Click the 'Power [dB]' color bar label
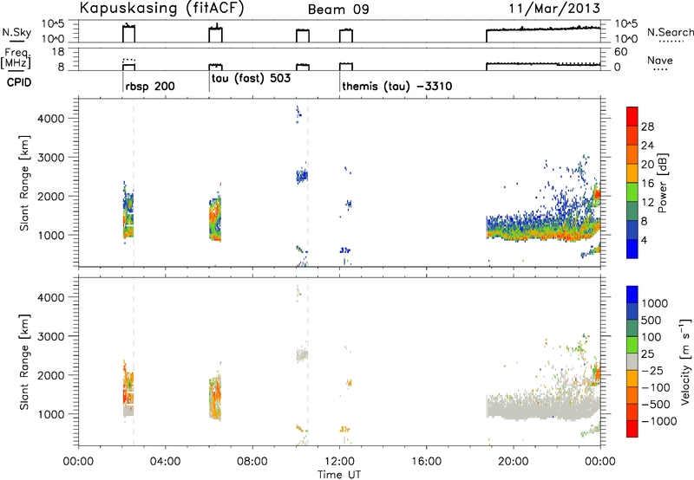Viewport: 694px width, 480px height. click(x=663, y=183)
